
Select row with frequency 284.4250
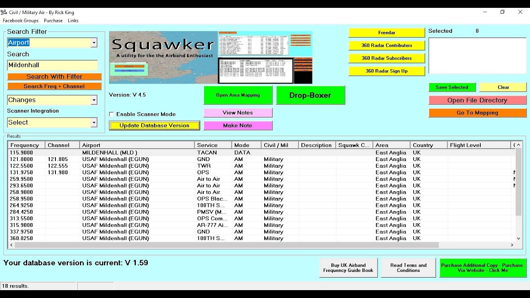pyautogui.click(x=262, y=212)
